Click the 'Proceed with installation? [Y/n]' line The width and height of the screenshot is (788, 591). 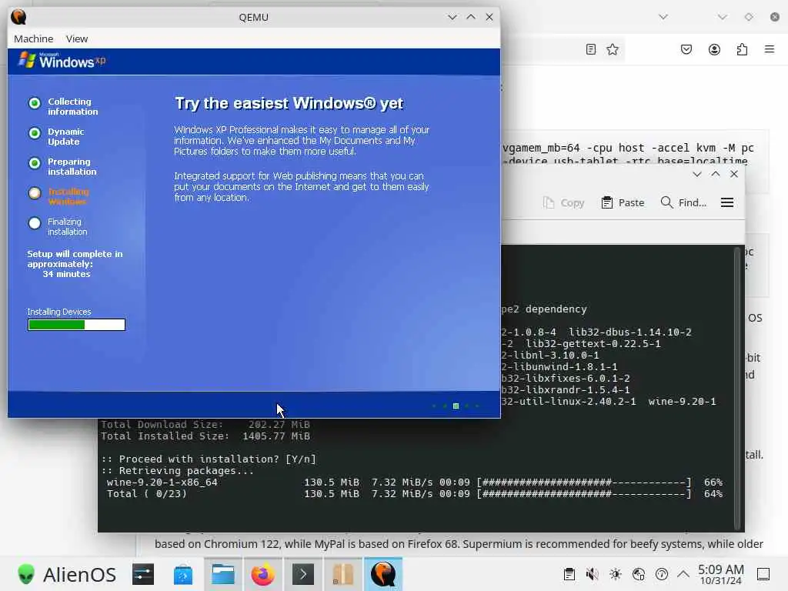[209, 459]
